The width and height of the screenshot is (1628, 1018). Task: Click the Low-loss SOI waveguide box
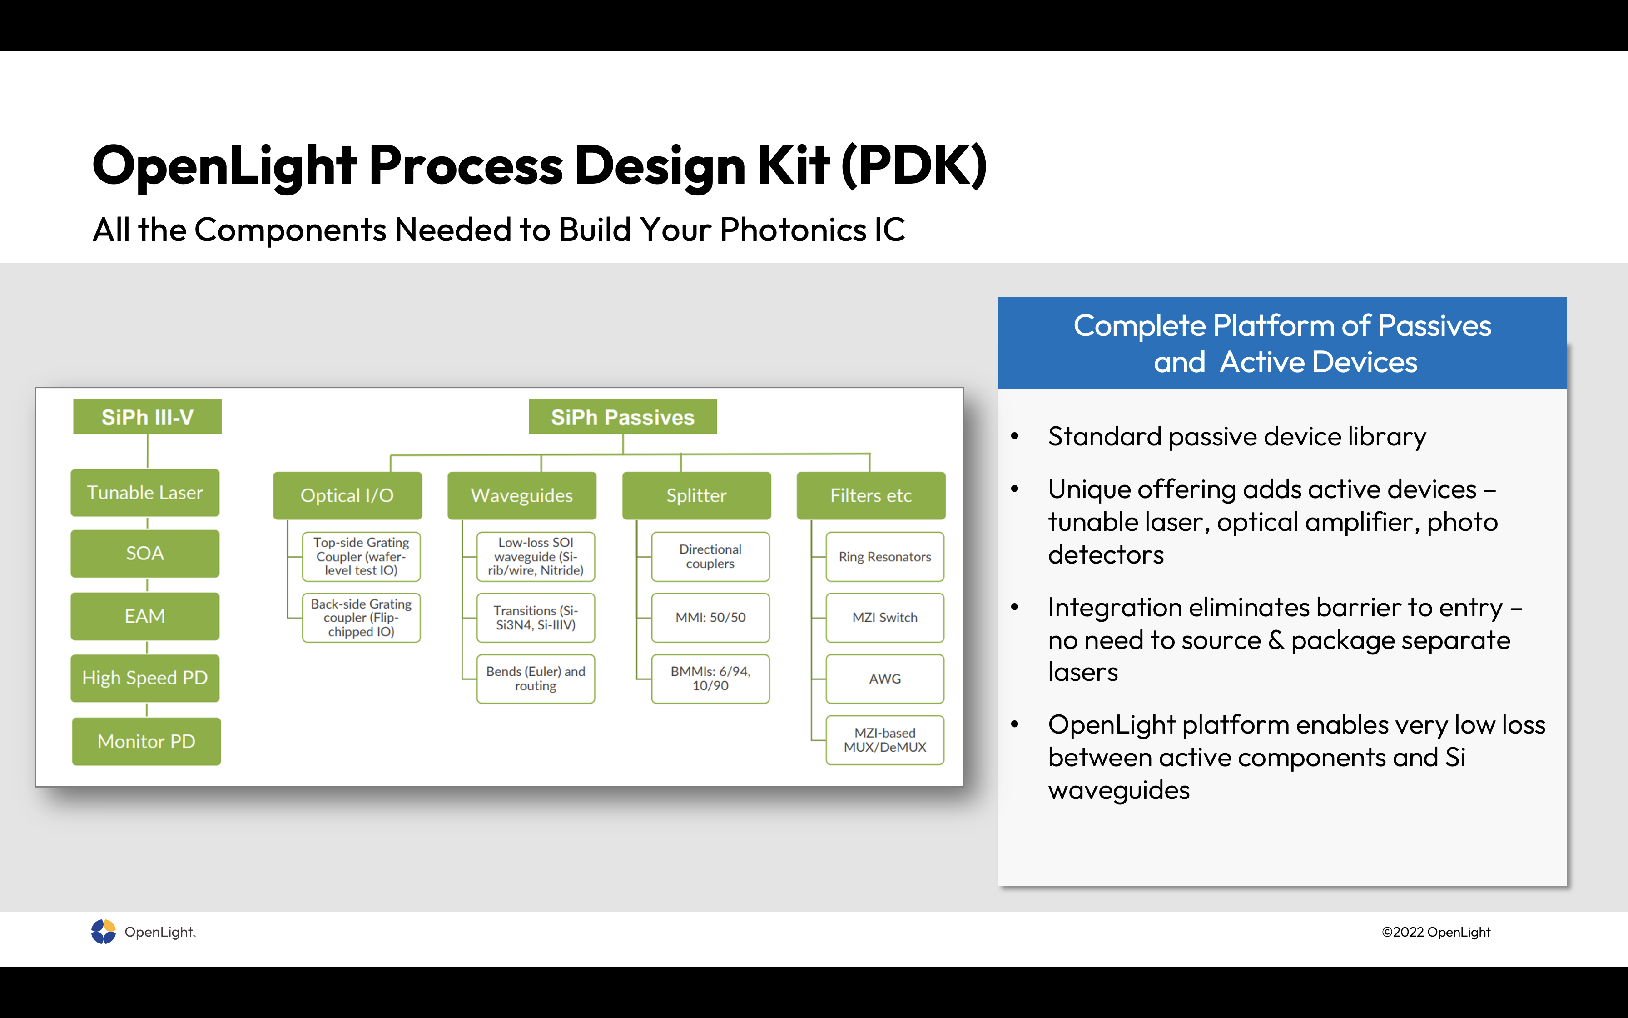pos(536,557)
